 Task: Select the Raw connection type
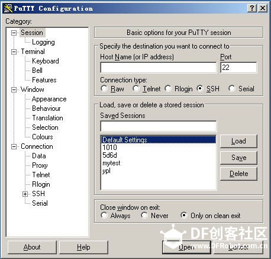click(104, 88)
